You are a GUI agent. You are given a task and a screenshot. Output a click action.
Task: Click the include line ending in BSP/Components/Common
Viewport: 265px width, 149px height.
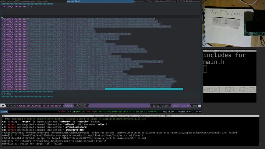coord(58,44)
